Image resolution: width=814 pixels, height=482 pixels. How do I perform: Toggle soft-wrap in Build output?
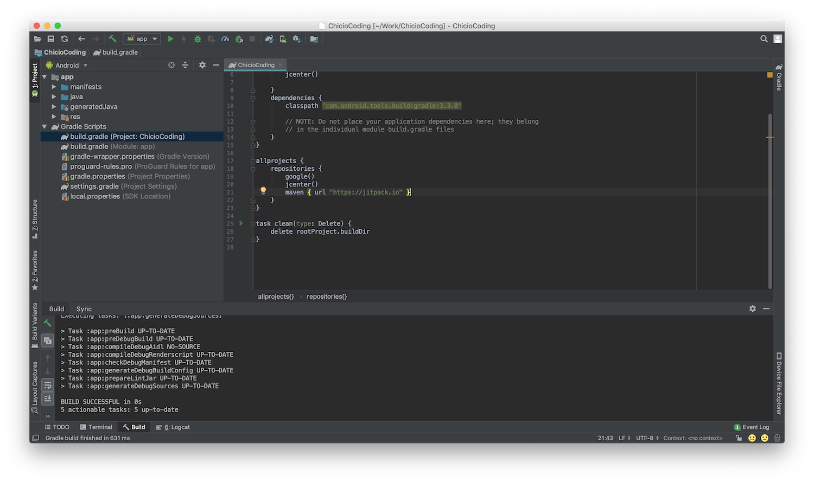[48, 385]
